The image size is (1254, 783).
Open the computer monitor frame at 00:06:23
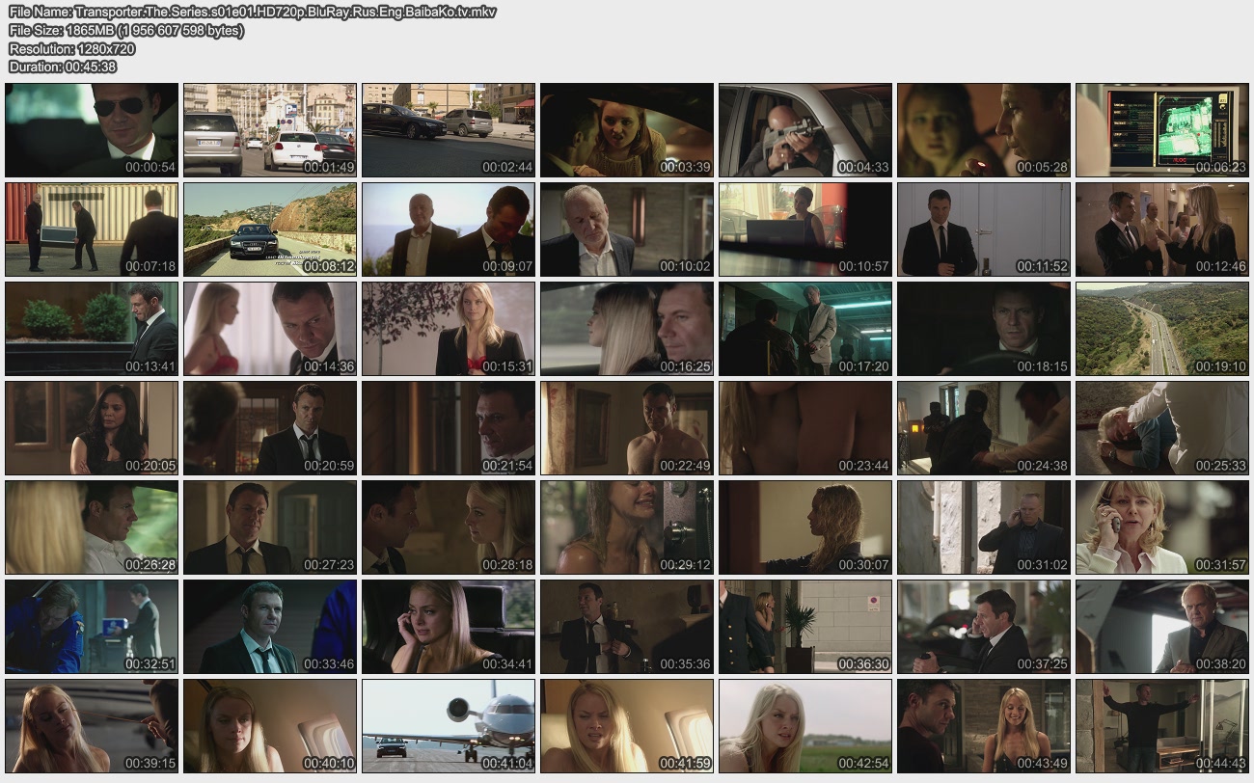(1162, 129)
